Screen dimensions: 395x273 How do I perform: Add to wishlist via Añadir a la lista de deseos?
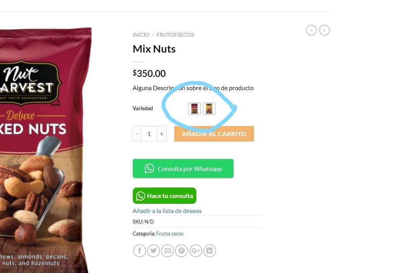click(x=167, y=211)
